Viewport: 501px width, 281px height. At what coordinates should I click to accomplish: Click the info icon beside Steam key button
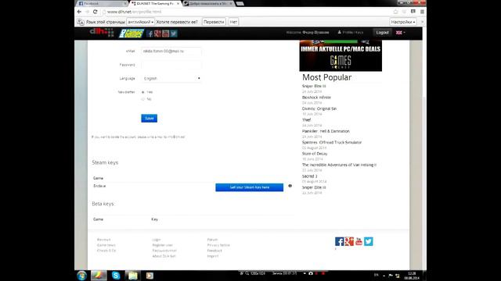(x=290, y=186)
